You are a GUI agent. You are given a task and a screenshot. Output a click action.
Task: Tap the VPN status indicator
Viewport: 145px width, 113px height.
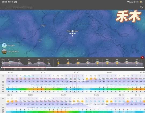coord(131,2)
